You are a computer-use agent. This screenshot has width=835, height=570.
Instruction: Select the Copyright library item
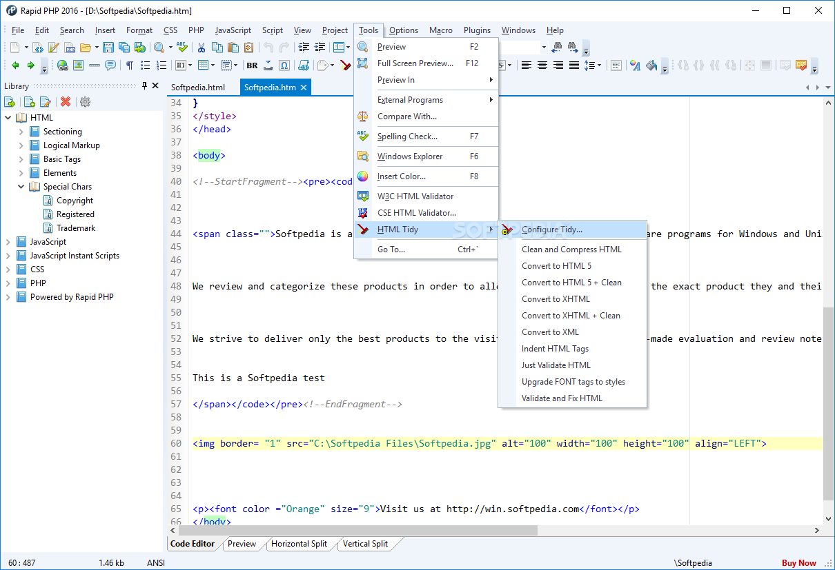75,201
